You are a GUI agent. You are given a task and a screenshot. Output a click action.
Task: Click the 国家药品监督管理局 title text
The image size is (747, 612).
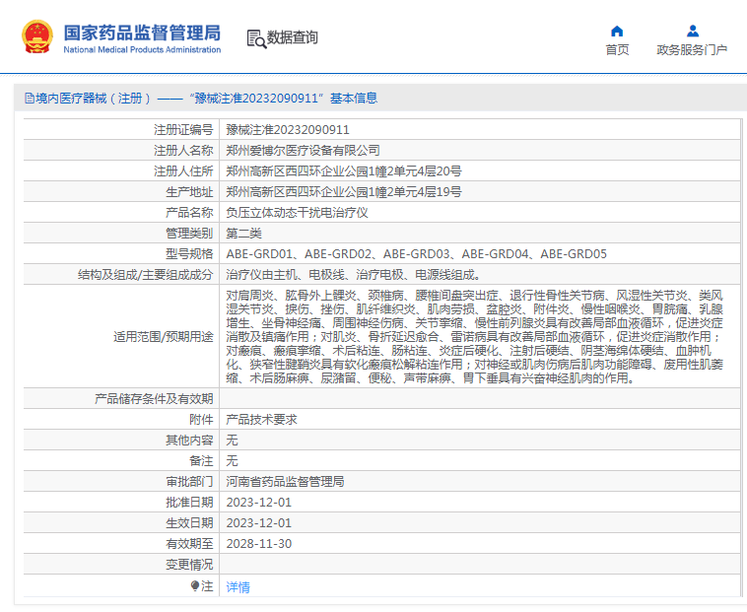[142, 33]
